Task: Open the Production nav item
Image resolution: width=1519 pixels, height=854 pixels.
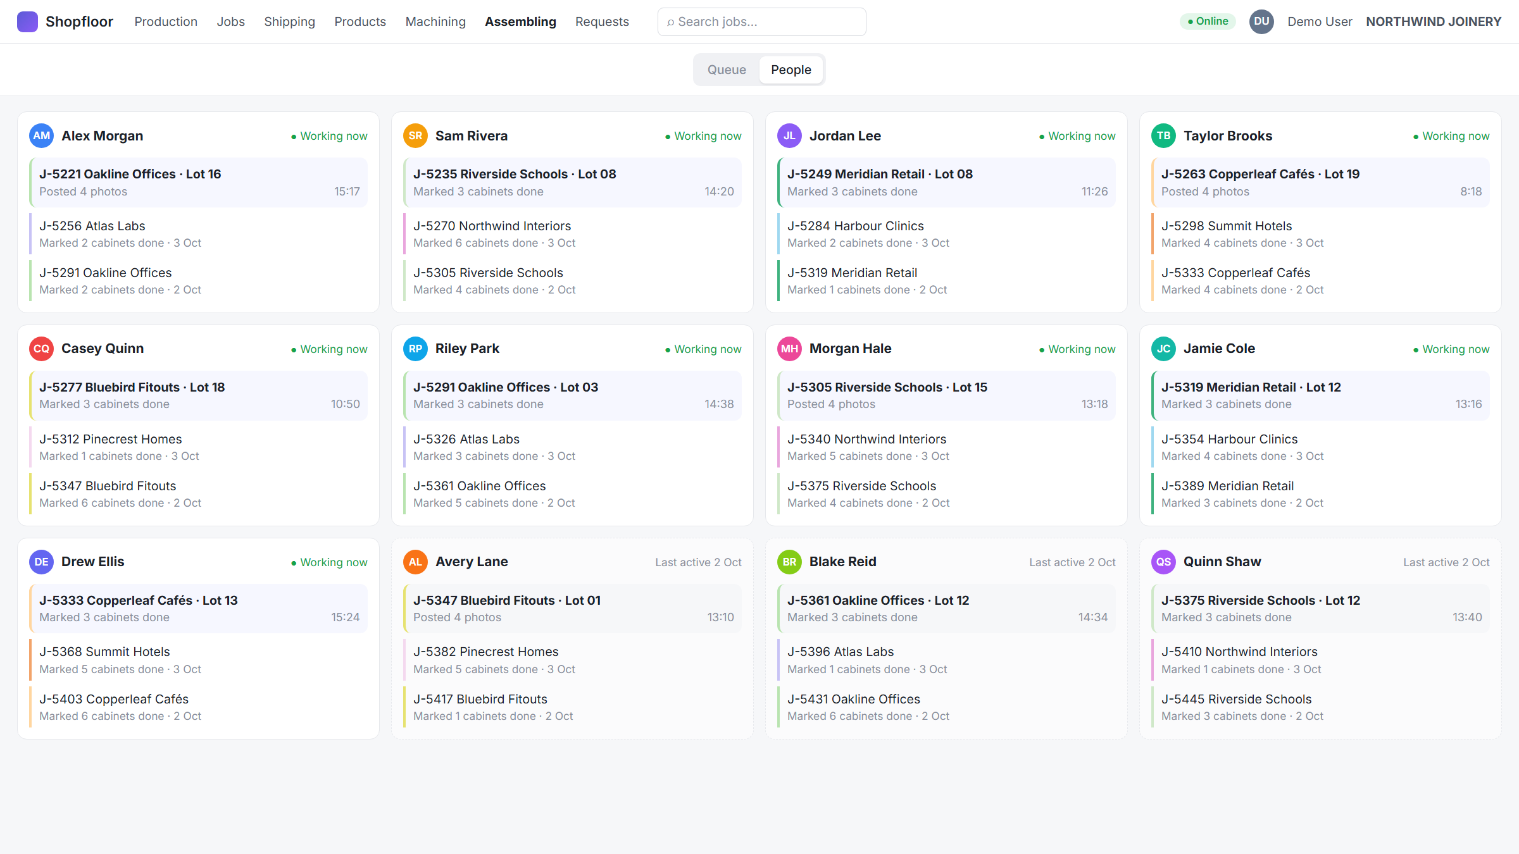Action: (166, 22)
